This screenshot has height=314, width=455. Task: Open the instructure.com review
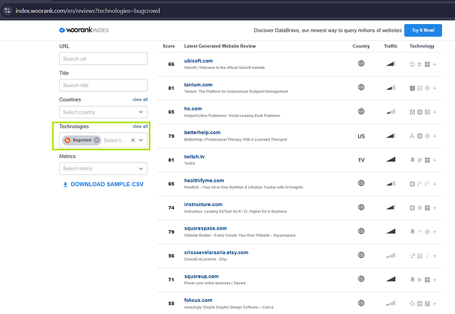(x=203, y=204)
